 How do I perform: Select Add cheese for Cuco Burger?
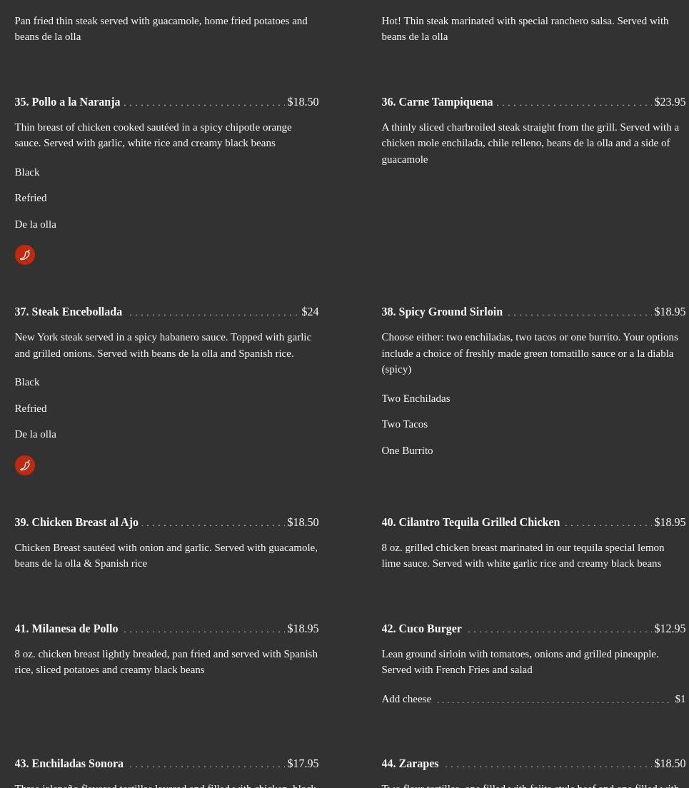pyautogui.click(x=406, y=699)
